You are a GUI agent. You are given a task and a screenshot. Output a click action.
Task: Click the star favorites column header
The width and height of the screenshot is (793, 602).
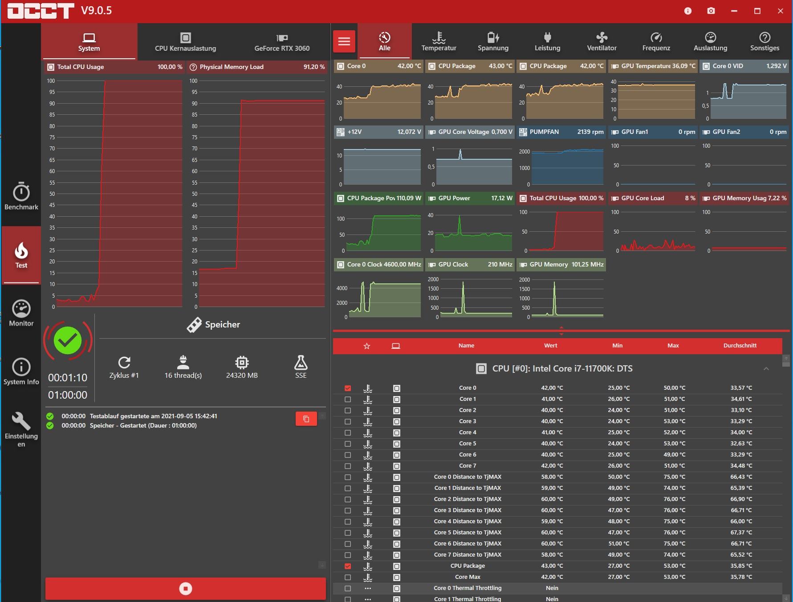367,346
